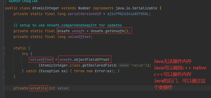The height and width of the screenshot is (98, 211).
Task: Toggle the fold marker beside the catch line
Action: (4, 71)
